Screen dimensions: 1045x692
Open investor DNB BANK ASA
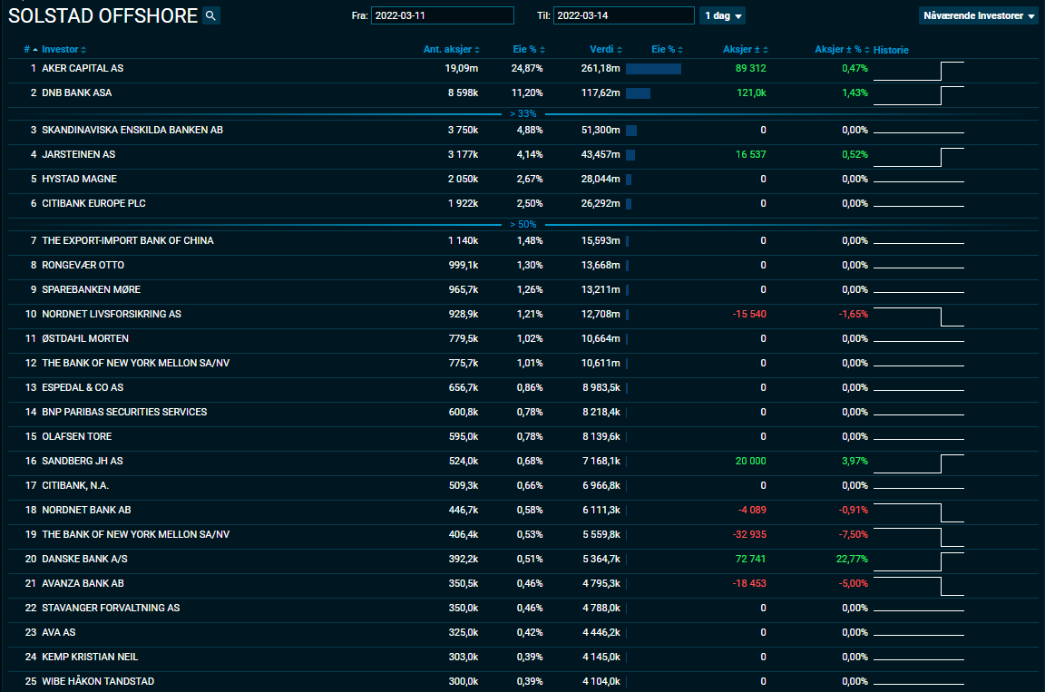tap(76, 93)
